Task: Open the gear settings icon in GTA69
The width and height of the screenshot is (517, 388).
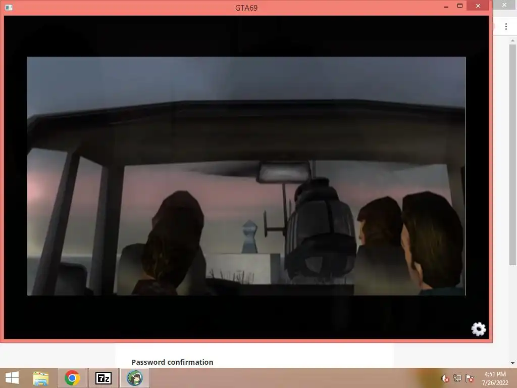Action: (479, 329)
